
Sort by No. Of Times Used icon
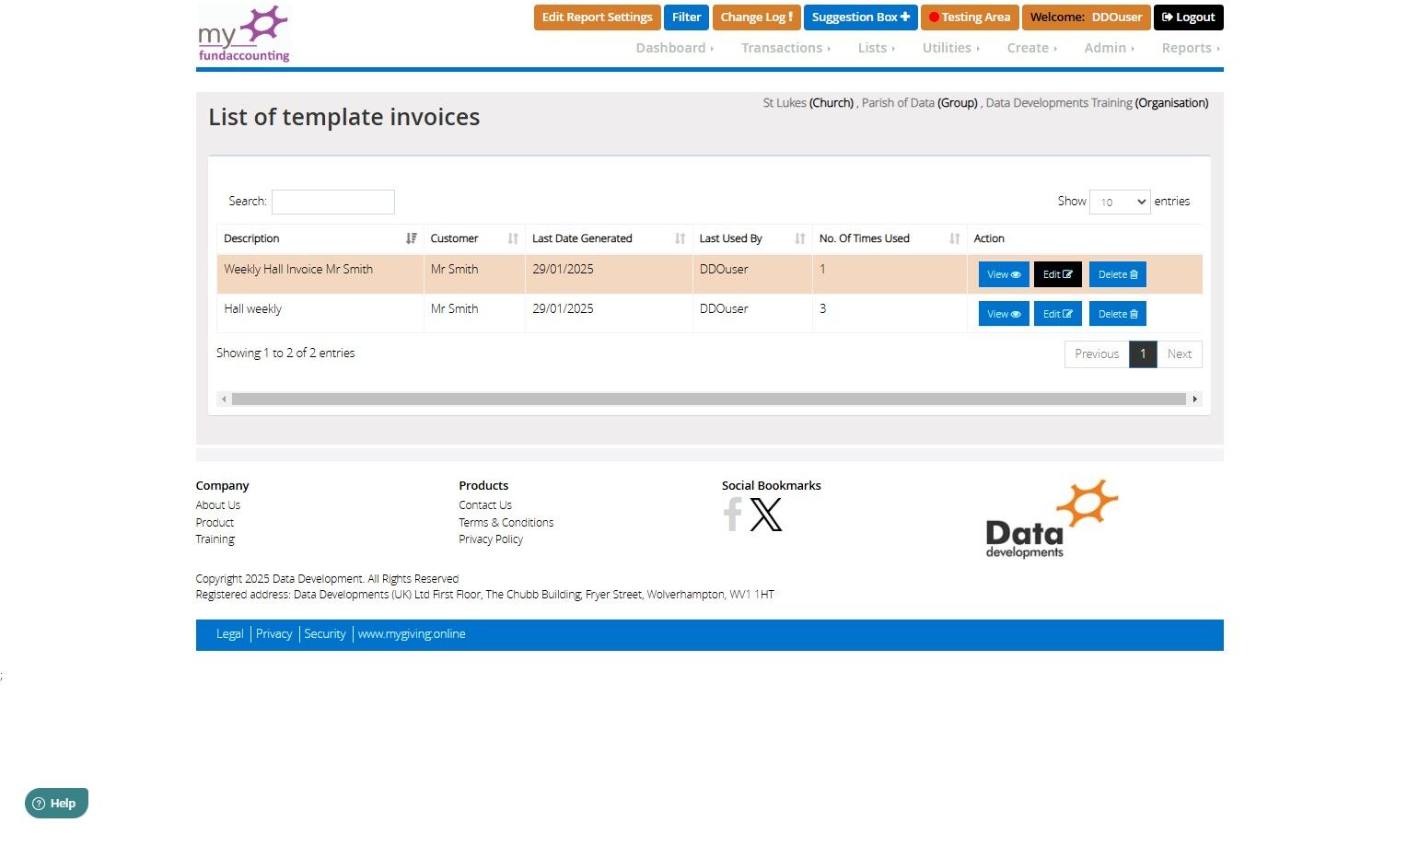(955, 238)
